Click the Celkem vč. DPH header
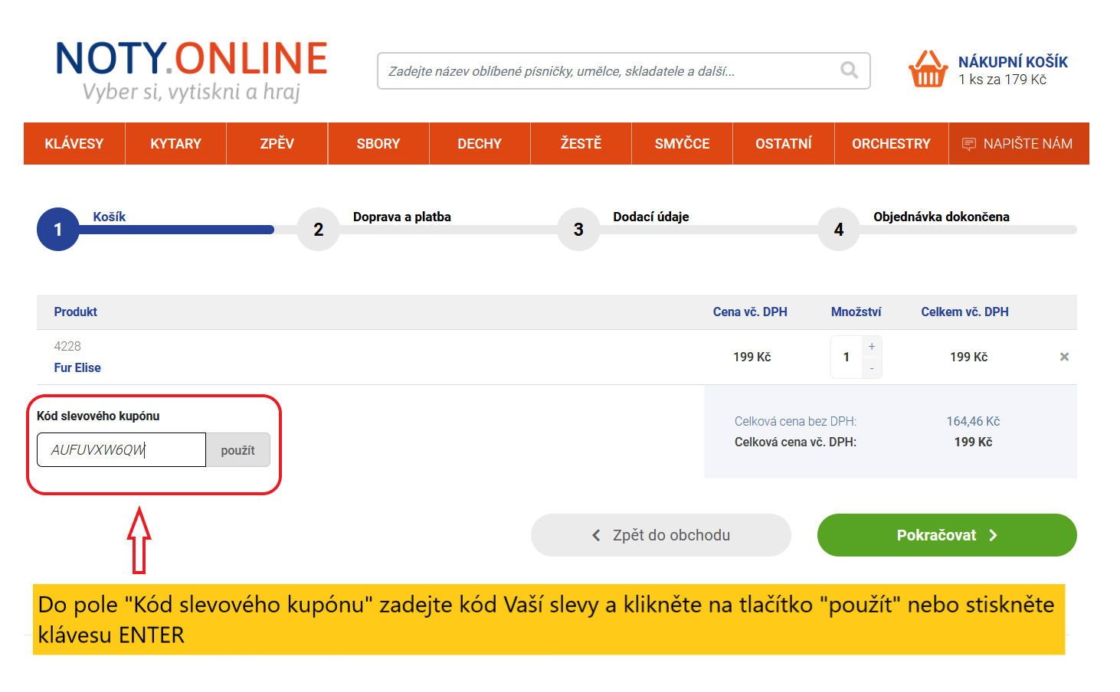This screenshot has height=692, width=1120. pos(964,312)
